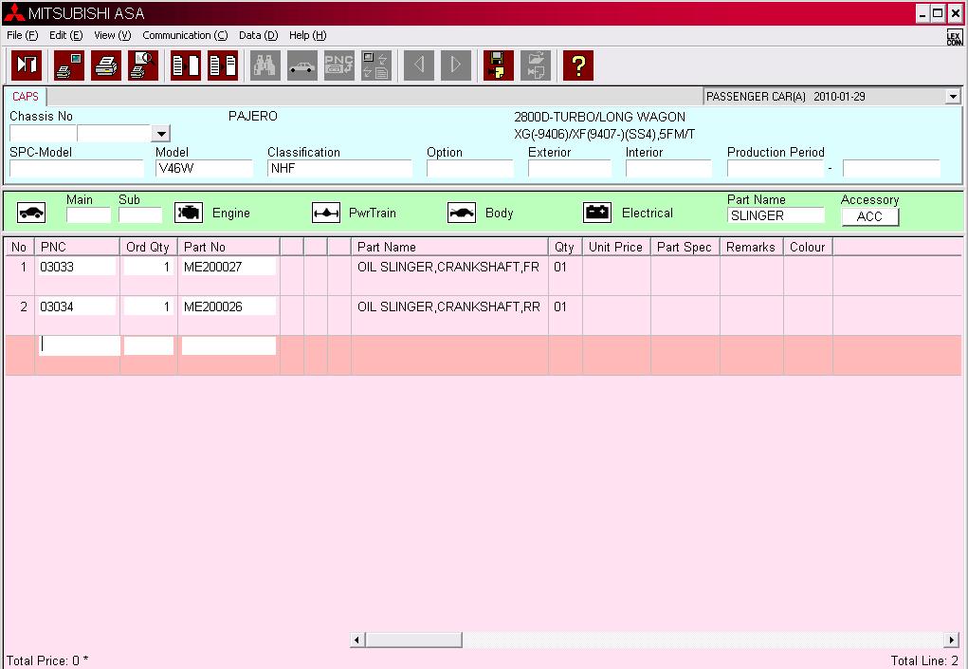Open the PASSENGER CAR(A) catalog dropdown
Viewport: 968px width, 669px height.
pyautogui.click(x=952, y=97)
